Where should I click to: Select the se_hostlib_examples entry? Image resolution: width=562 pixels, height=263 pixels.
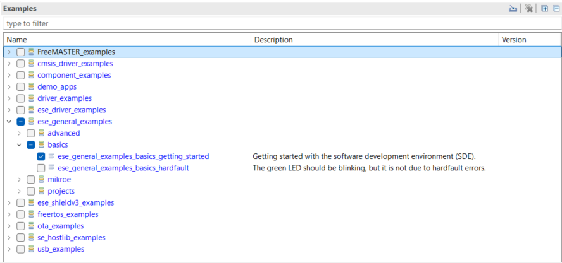coord(71,238)
